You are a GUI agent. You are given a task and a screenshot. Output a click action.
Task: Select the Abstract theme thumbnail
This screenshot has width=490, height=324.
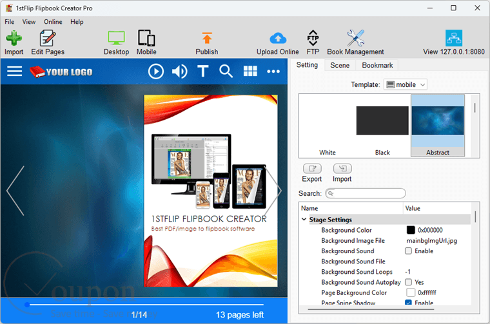[x=438, y=125]
